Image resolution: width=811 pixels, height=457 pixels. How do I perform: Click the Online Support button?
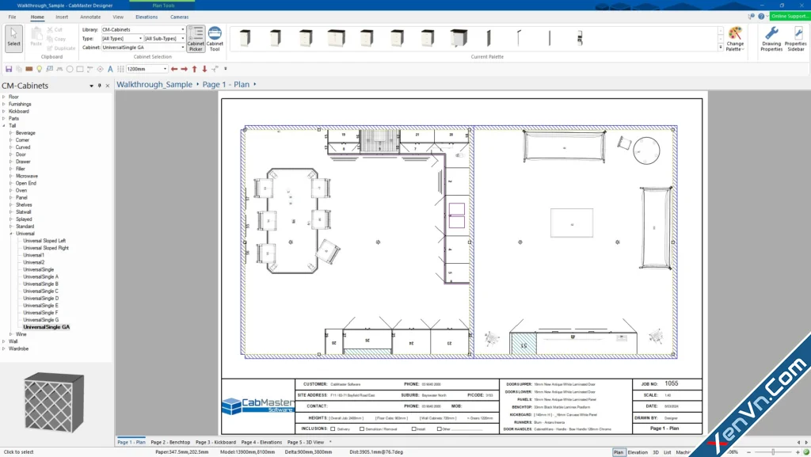(790, 16)
